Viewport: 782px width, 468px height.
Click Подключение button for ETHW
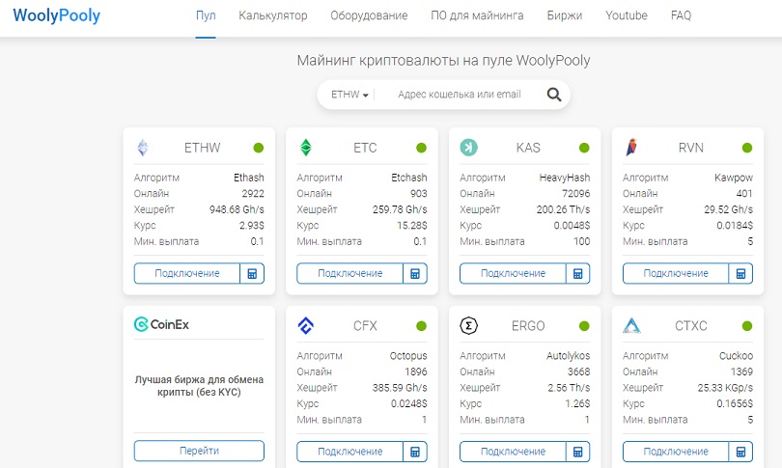coord(187,274)
